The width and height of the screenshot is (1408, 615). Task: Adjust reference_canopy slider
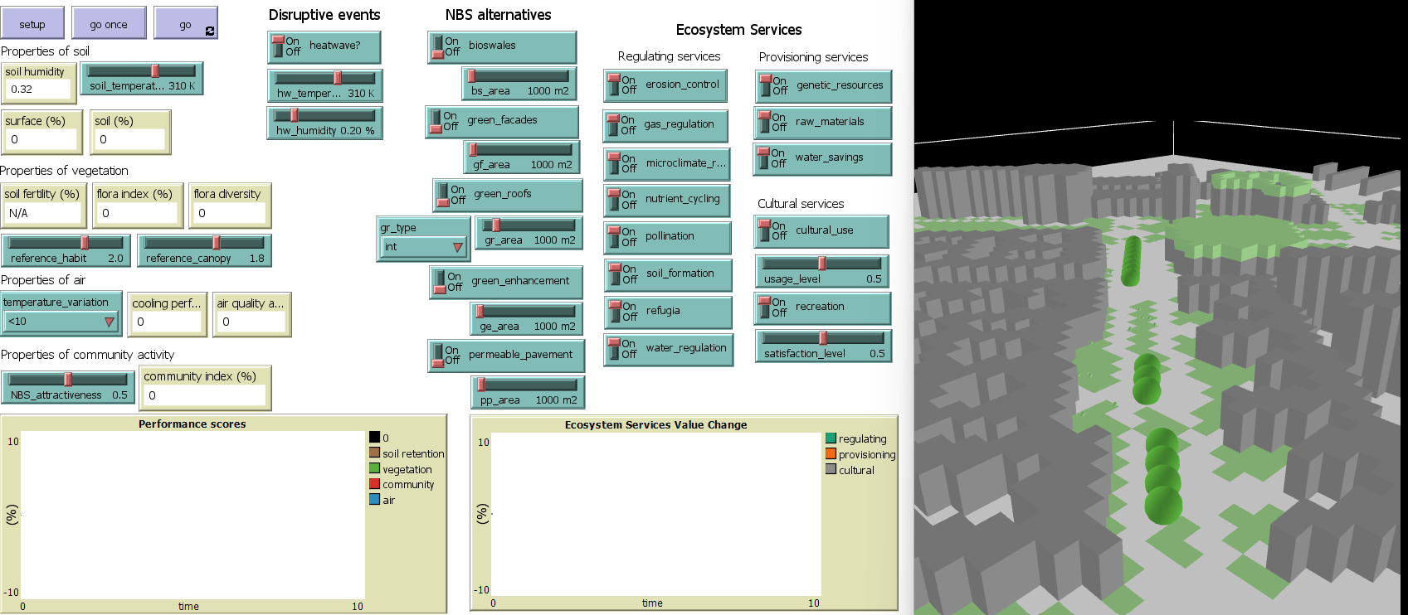coord(204,250)
